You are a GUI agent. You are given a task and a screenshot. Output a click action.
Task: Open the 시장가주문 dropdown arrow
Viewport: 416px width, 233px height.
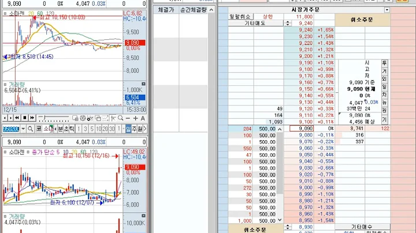point(387,10)
